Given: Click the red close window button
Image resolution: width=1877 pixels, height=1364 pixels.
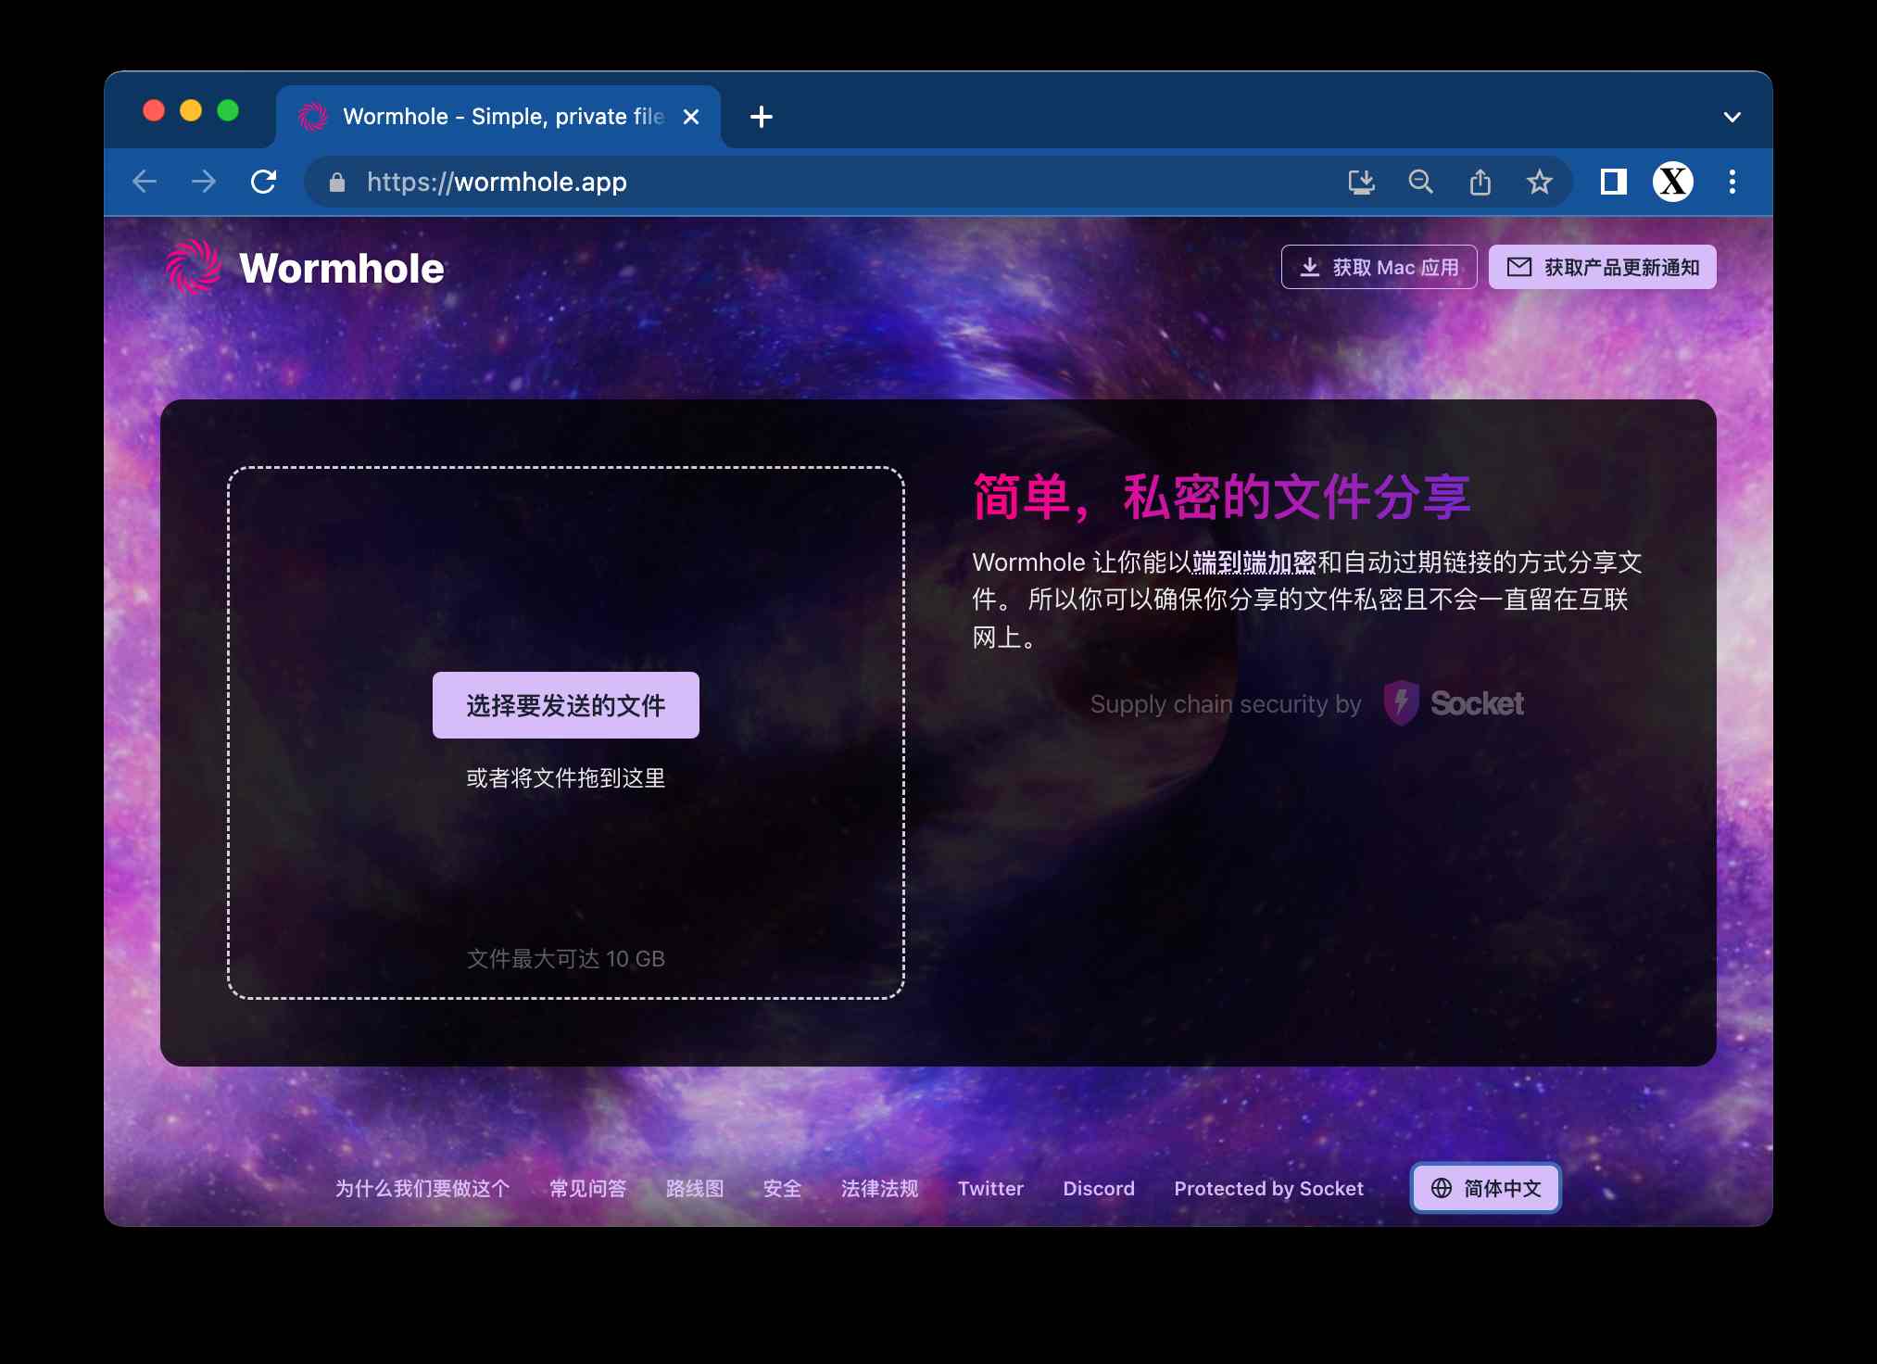Looking at the screenshot, I should [154, 111].
